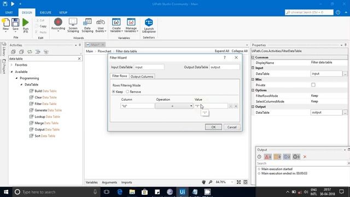Click the Value field in the filter row
This screenshot has width=350, height=197.
coord(211,106)
